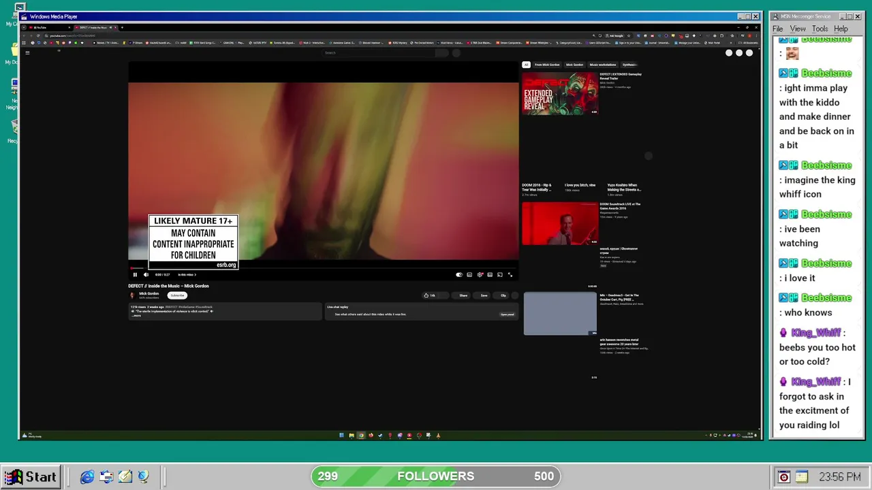This screenshot has width=872, height=490.
Task: Click 'DOOM 2016 - Rip & Tear' video title
Action: pos(537,187)
